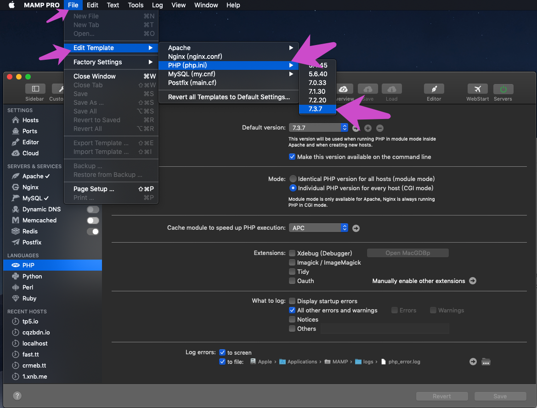Expand the Edit Template submenu
The width and height of the screenshot is (537, 408).
pos(111,48)
